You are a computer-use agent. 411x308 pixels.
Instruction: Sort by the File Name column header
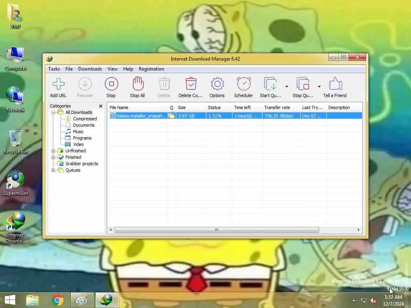tap(138, 107)
